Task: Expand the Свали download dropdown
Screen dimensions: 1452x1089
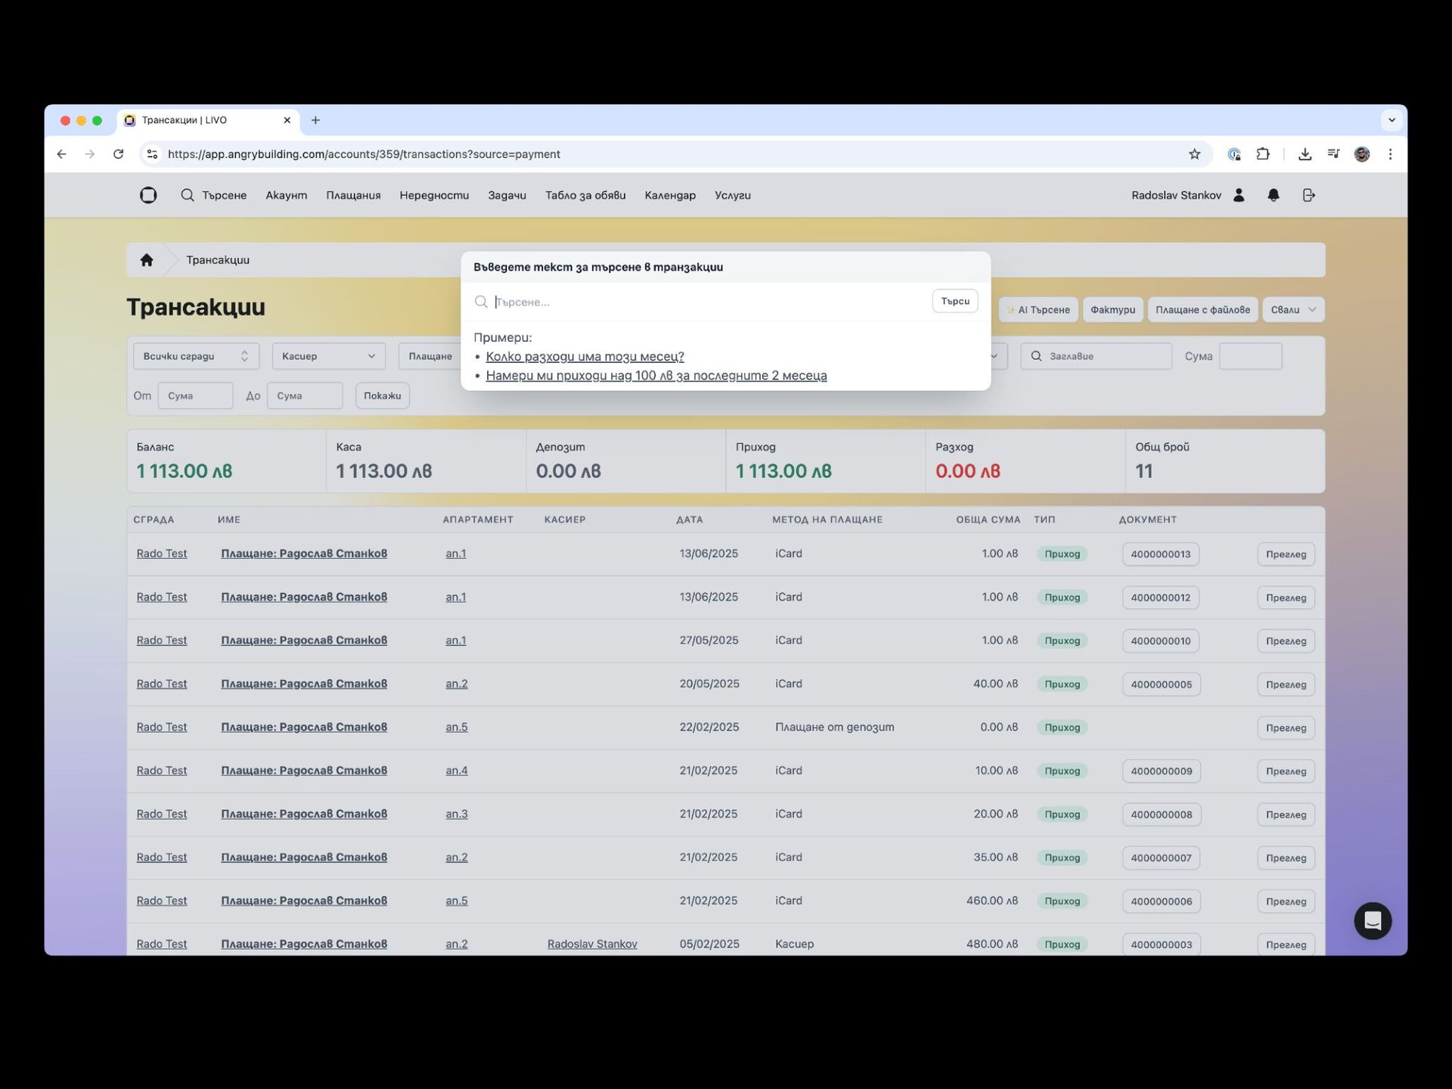Action: pyautogui.click(x=1293, y=309)
